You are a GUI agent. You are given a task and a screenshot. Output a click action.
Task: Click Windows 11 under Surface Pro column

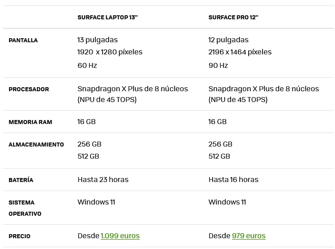pyautogui.click(x=227, y=202)
